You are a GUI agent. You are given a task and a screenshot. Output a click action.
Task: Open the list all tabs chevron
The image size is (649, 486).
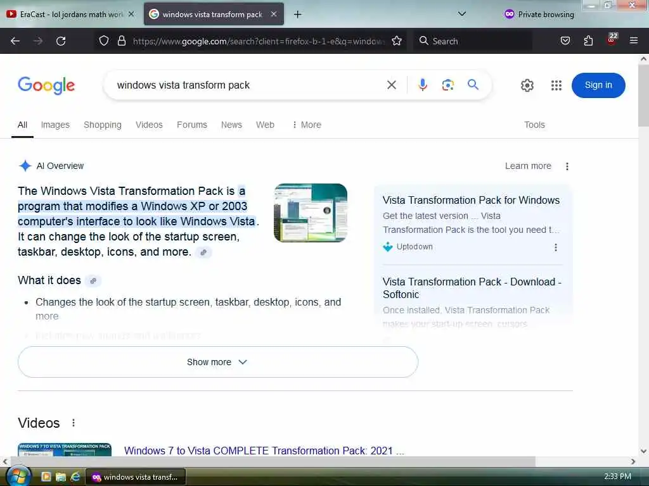462,14
